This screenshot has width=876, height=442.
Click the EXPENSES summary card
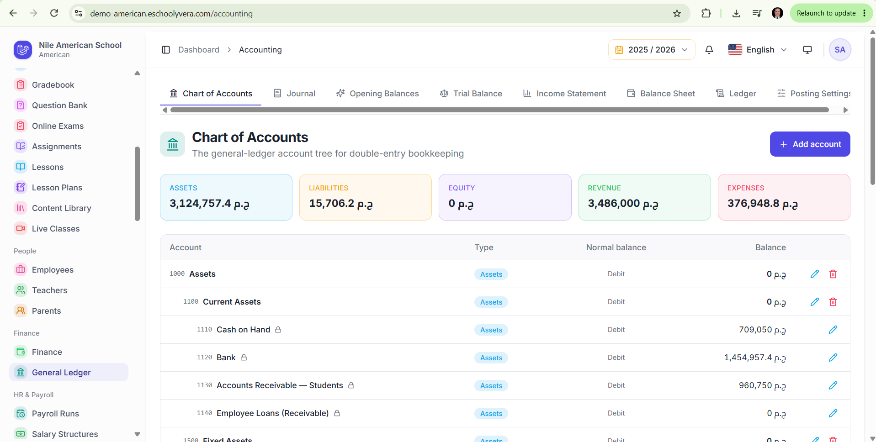[784, 197]
